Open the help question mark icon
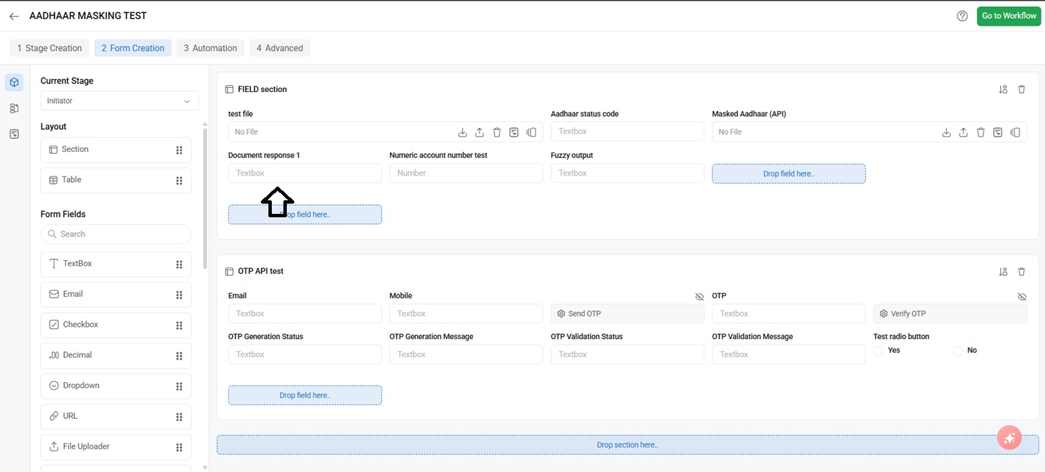Viewport: 1045px width, 472px height. pos(962,16)
